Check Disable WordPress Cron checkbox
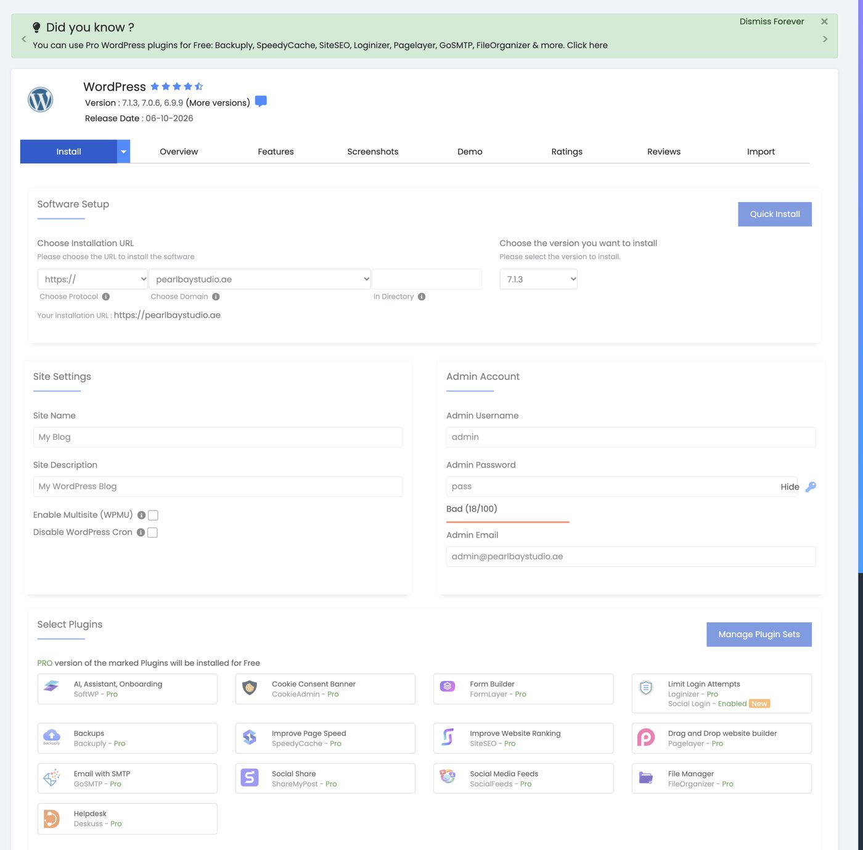Viewport: 863px width, 850px height. (153, 532)
